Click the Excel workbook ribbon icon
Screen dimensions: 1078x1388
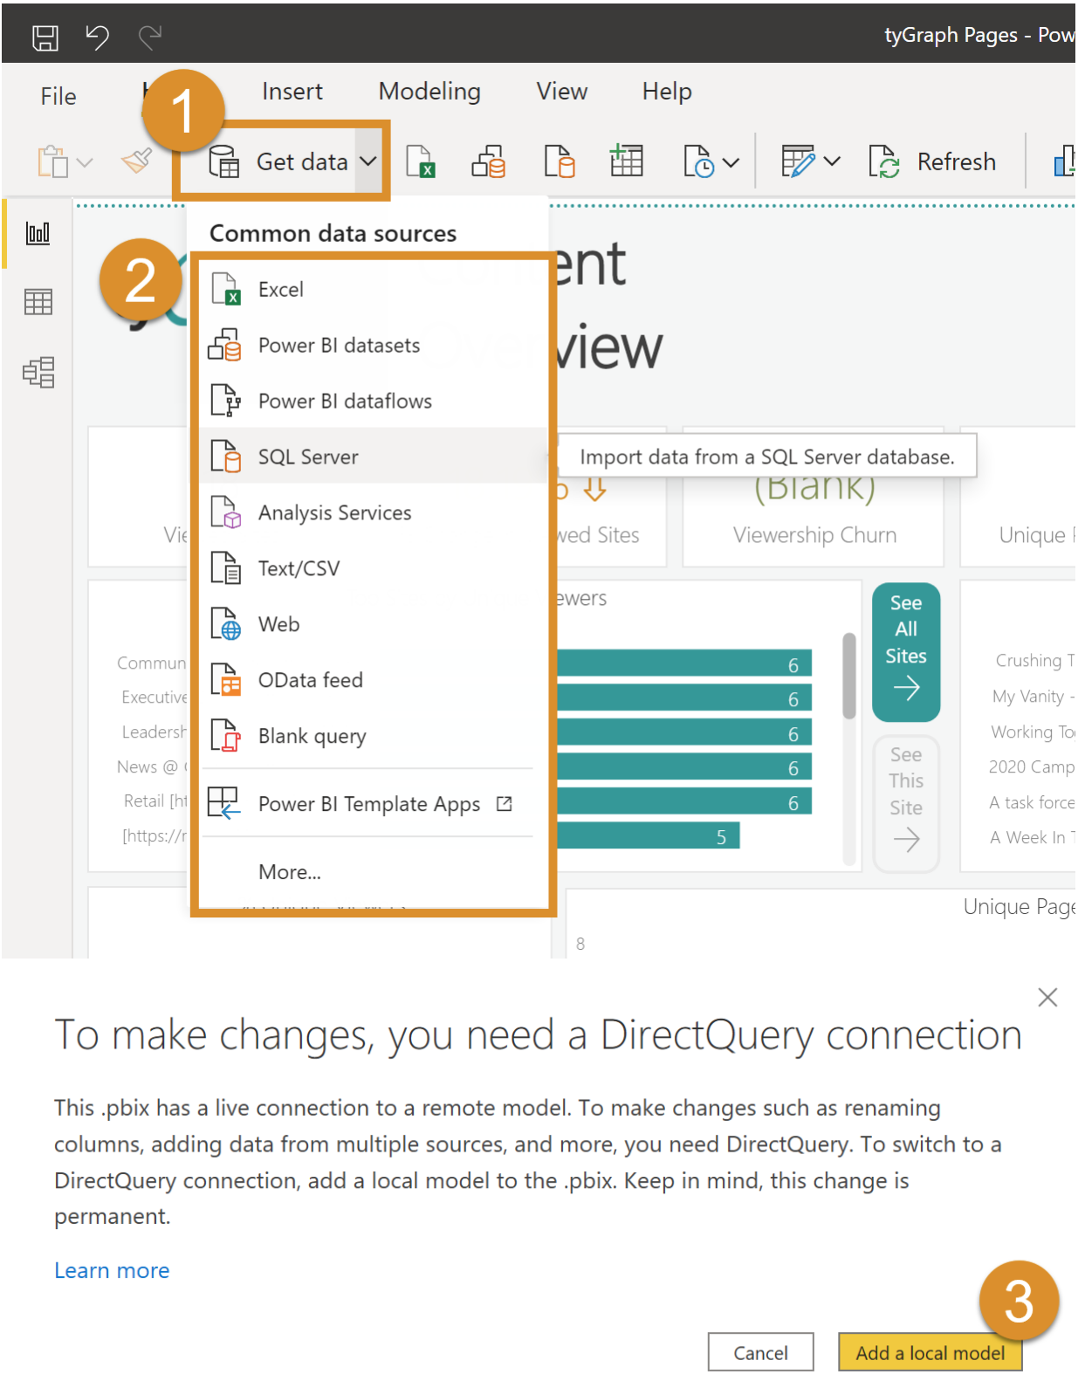(x=421, y=161)
